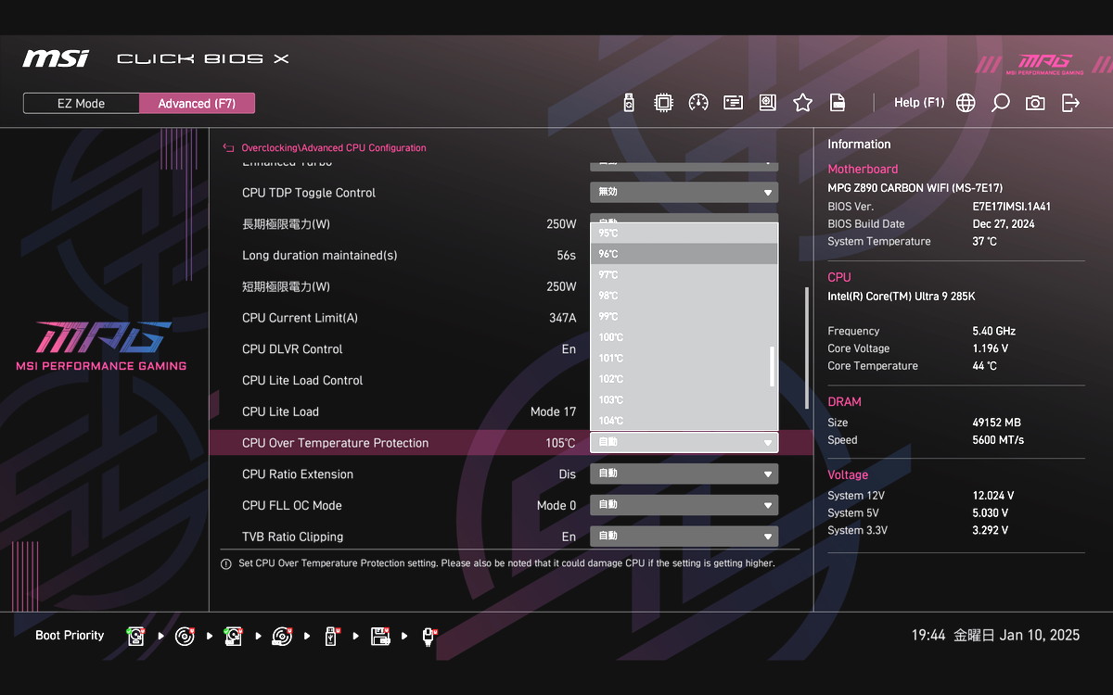Select third boot device hard disk icon
1113x695 pixels.
point(233,636)
